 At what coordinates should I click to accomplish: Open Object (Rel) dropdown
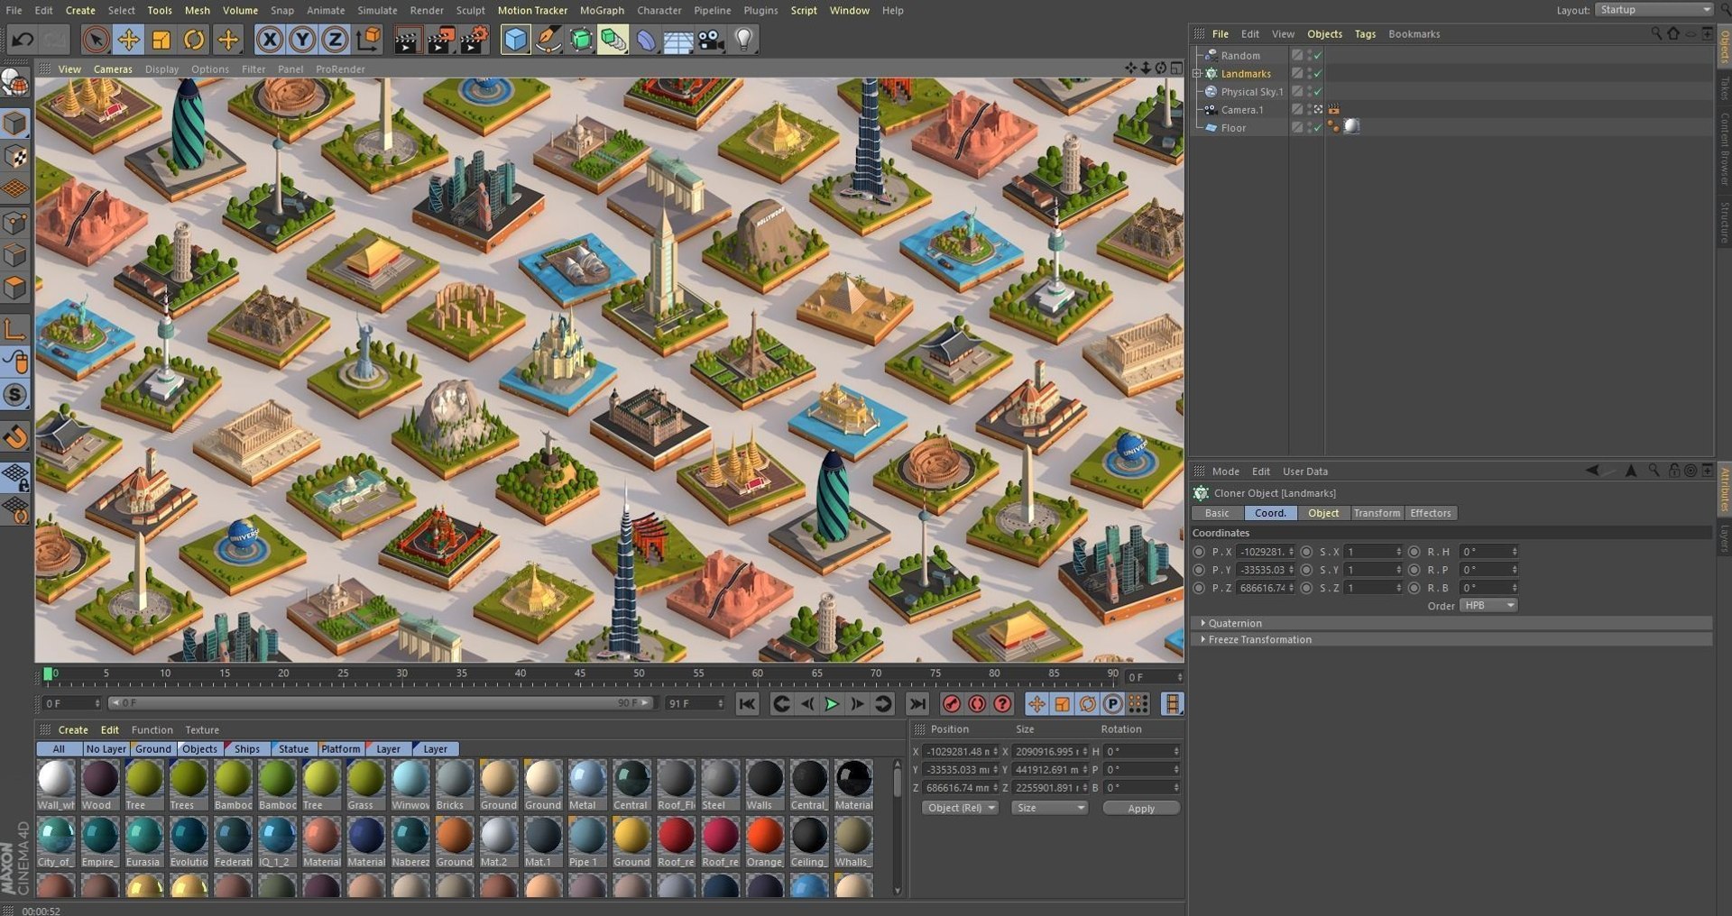click(x=960, y=808)
